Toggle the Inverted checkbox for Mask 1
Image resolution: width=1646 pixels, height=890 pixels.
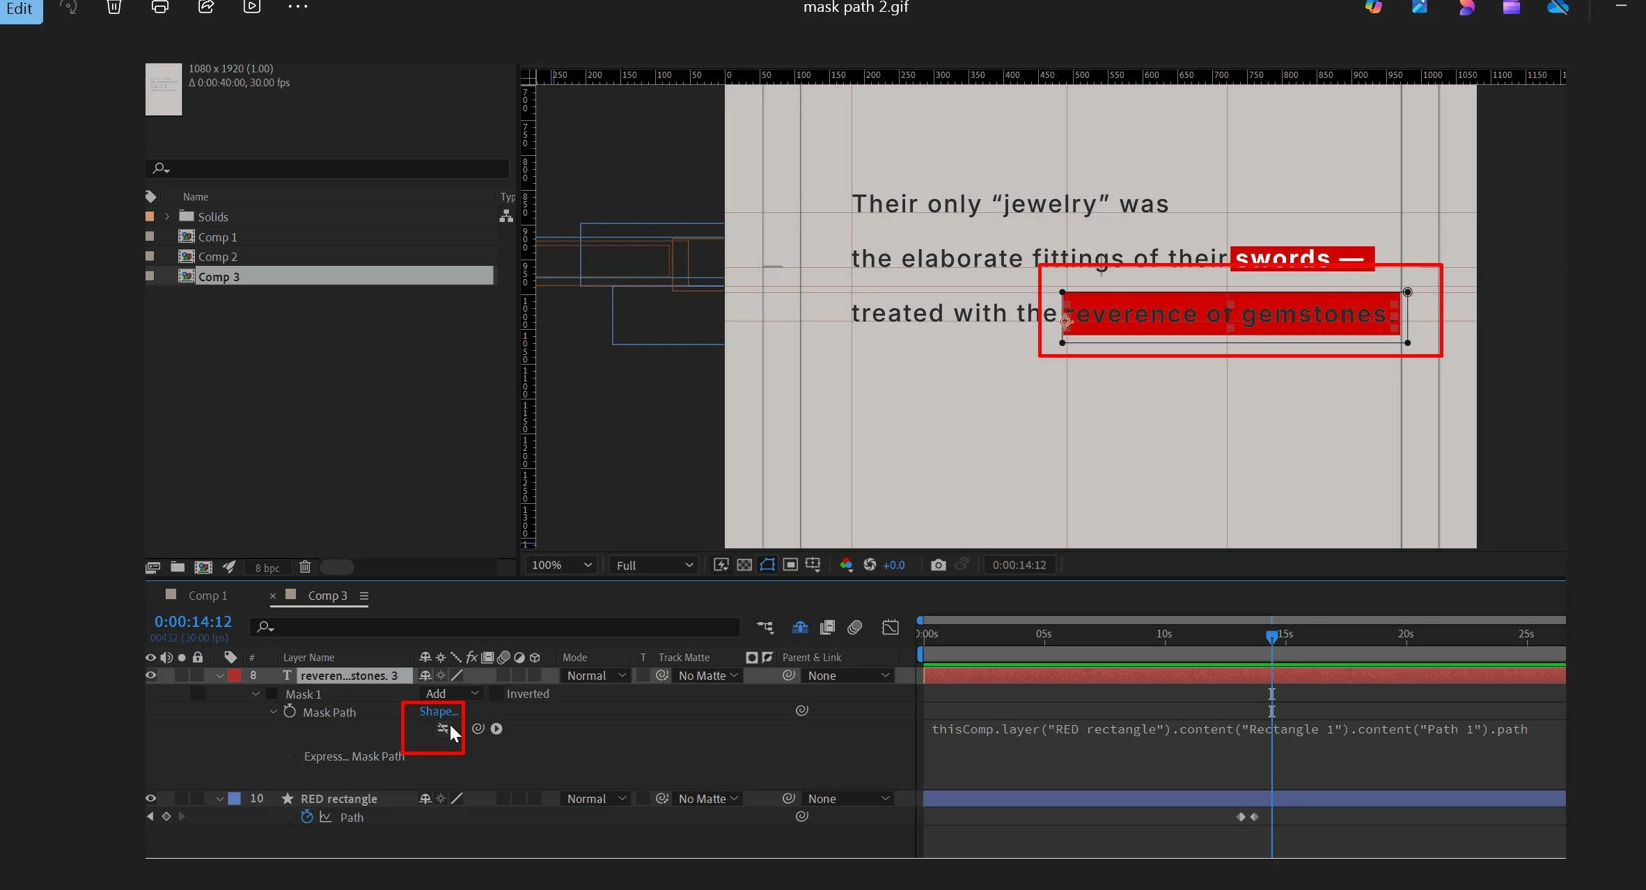pos(496,694)
